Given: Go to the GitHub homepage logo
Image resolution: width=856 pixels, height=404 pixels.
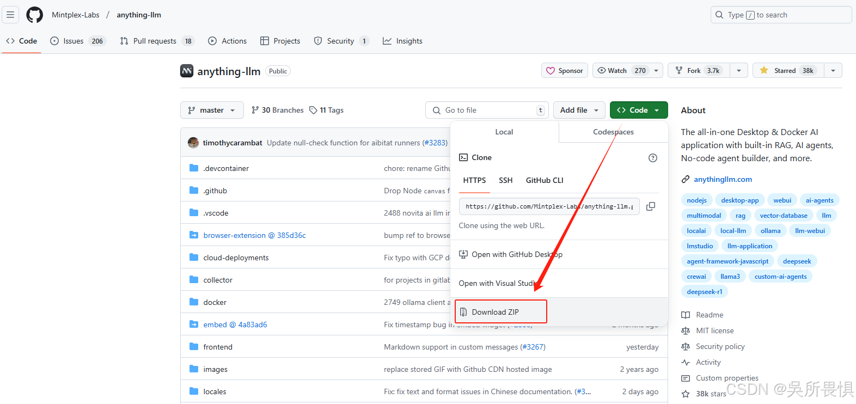Looking at the screenshot, I should tap(35, 15).
